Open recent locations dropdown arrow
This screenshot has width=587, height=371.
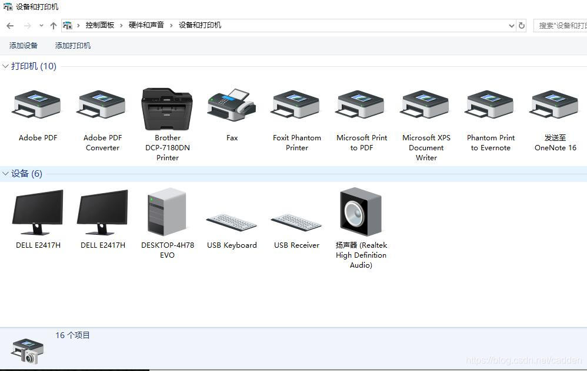tap(41, 25)
